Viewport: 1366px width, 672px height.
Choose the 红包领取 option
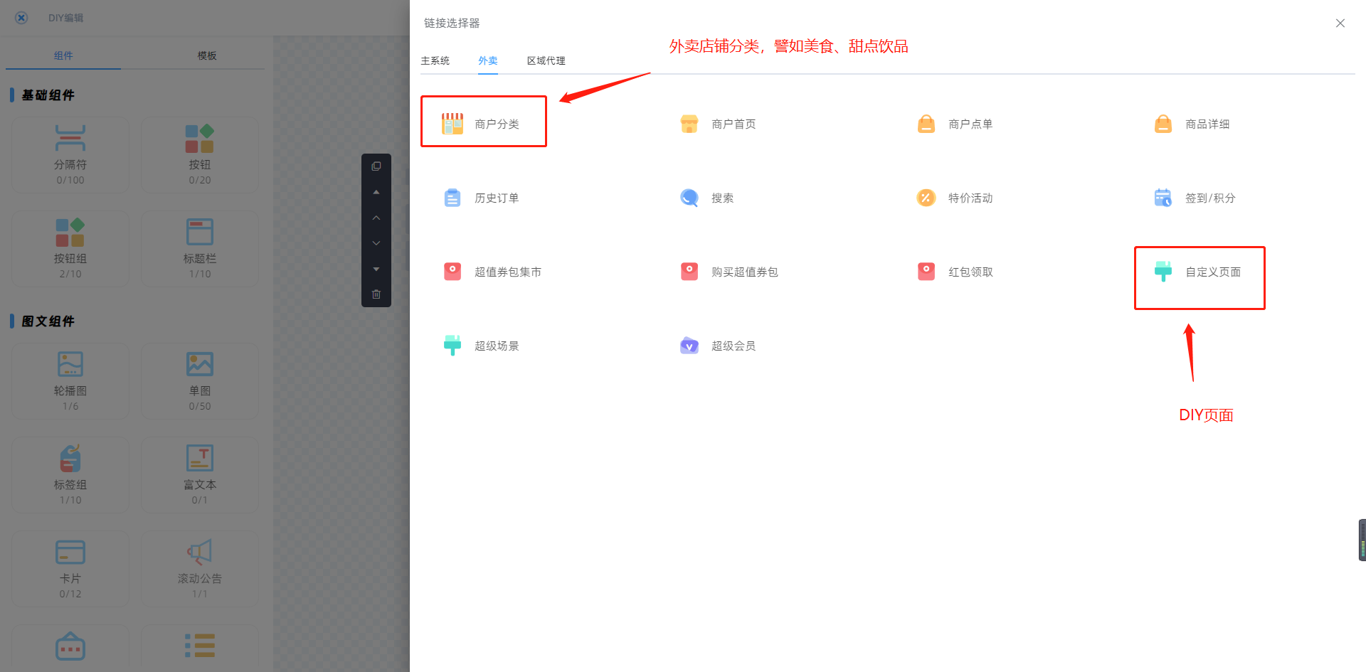click(x=970, y=272)
